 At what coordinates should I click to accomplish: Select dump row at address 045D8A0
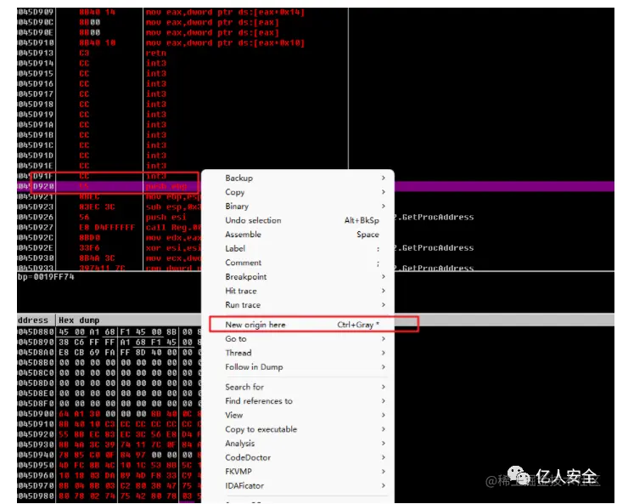[x=109, y=353]
